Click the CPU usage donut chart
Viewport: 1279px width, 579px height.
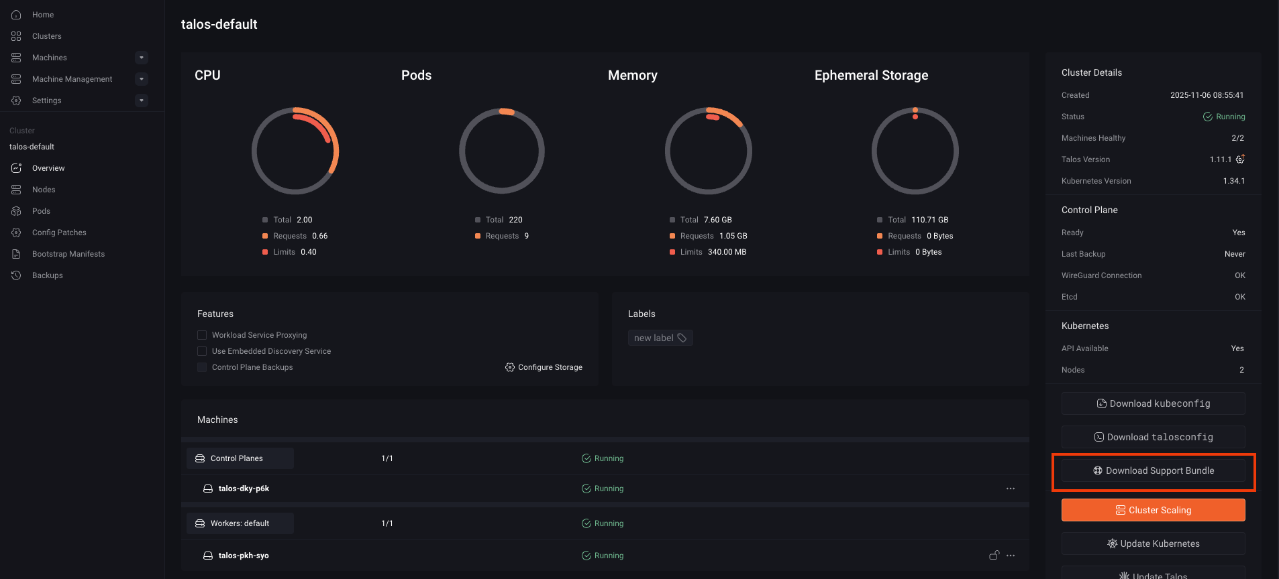tap(295, 151)
